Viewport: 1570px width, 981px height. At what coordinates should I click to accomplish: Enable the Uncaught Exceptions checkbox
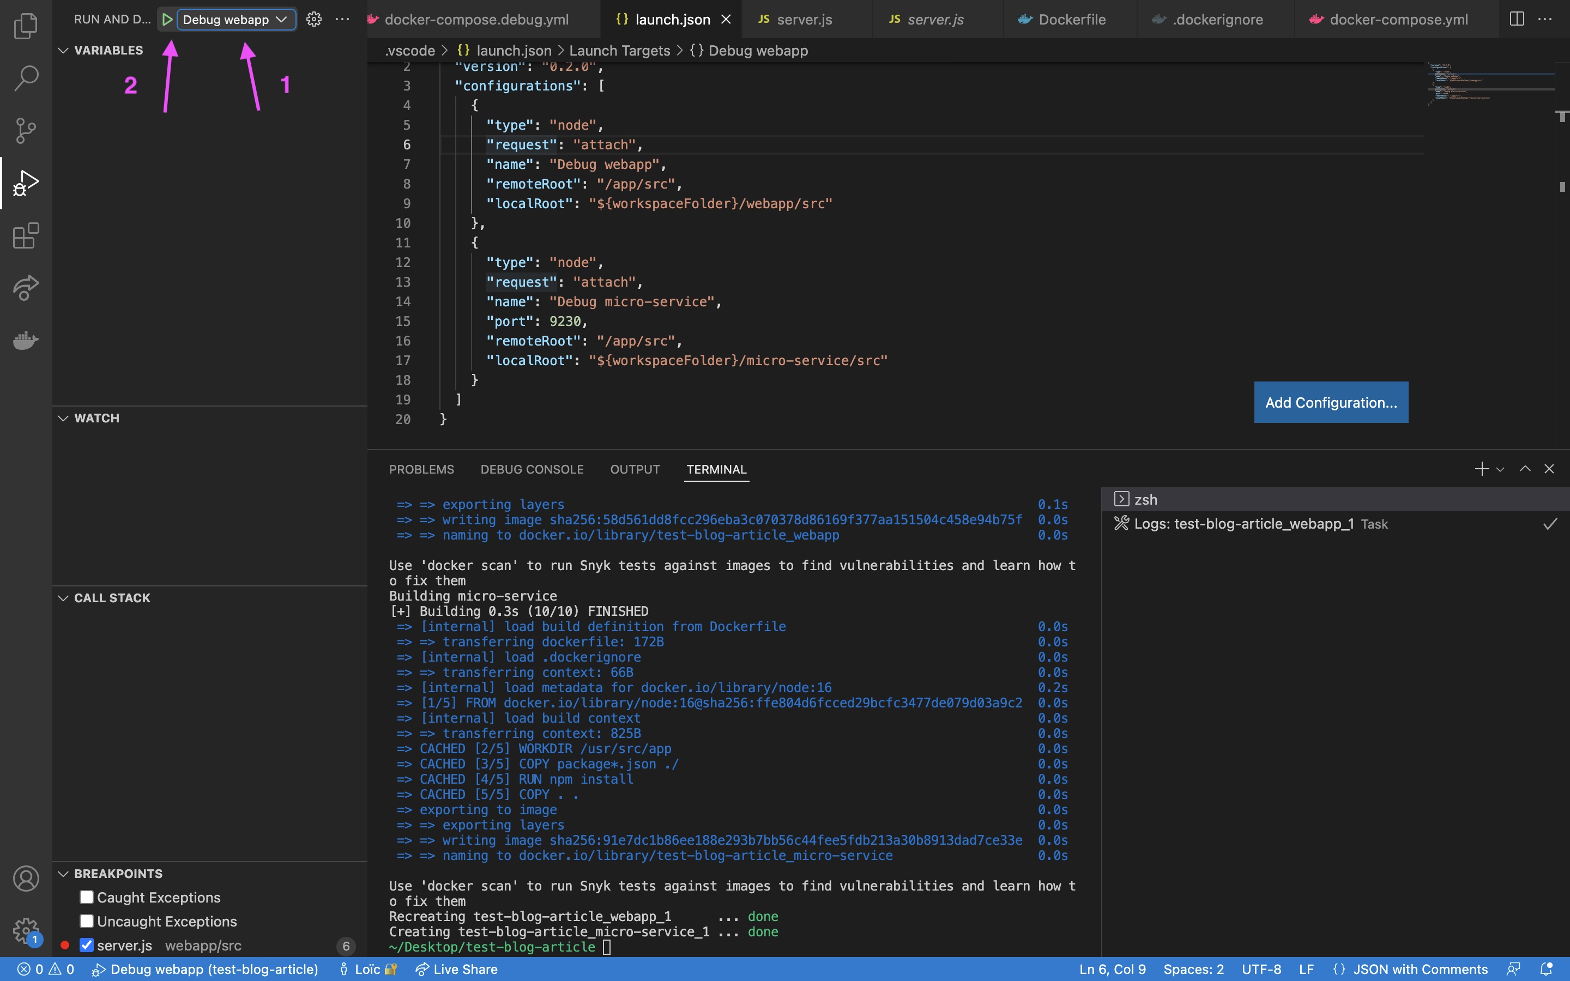(x=86, y=920)
